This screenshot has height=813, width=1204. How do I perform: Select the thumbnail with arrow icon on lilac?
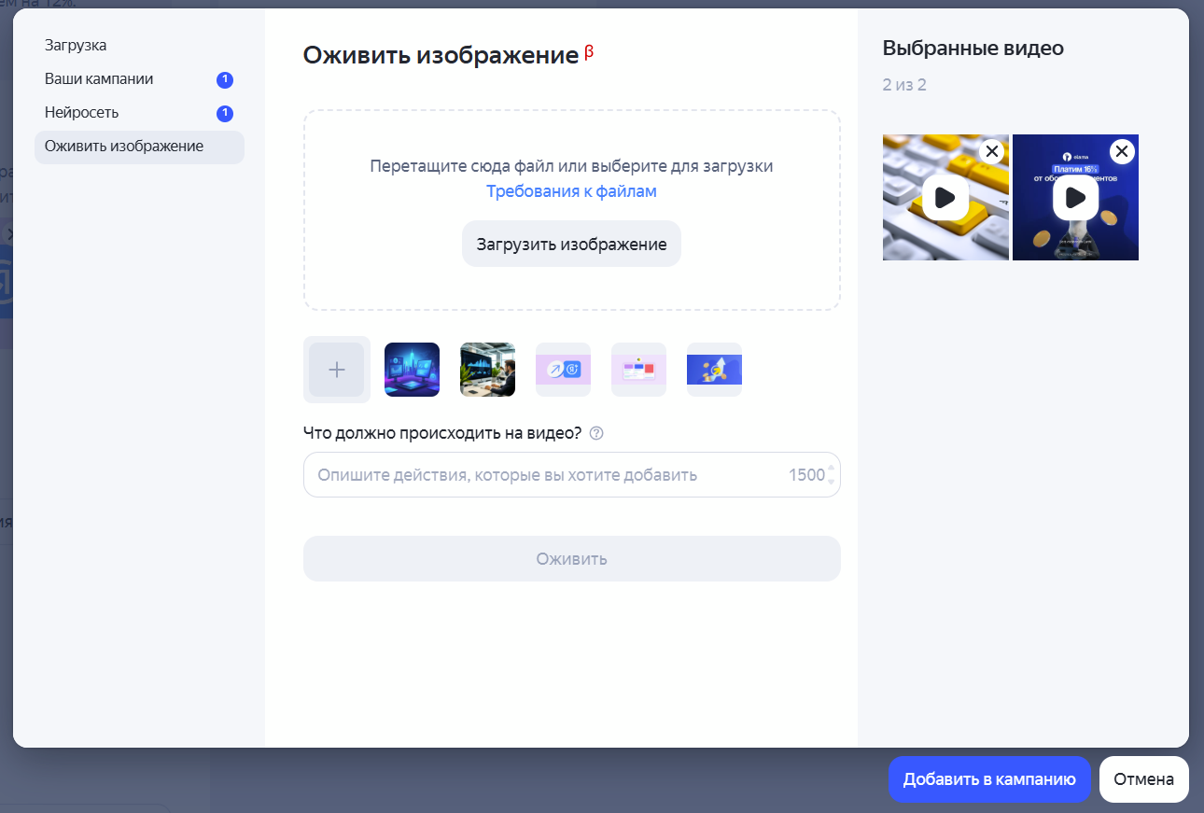coord(563,370)
